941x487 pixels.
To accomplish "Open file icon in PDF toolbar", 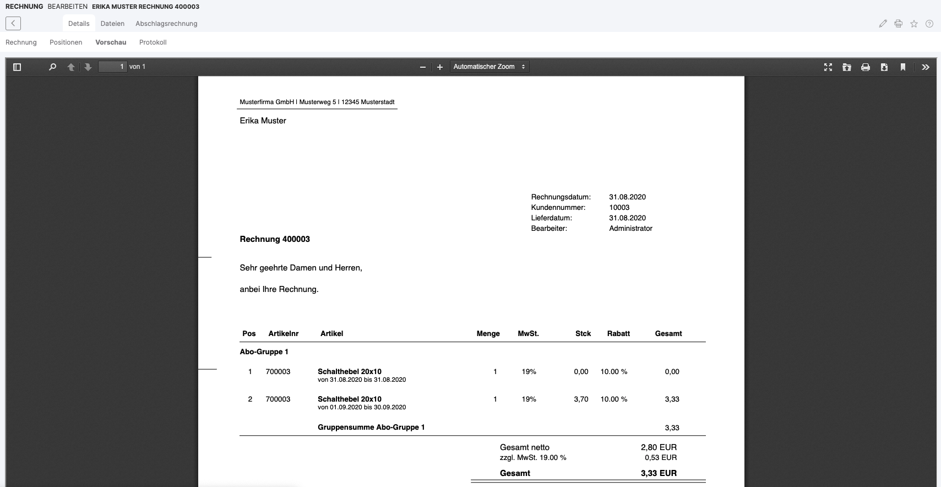I will tap(847, 67).
